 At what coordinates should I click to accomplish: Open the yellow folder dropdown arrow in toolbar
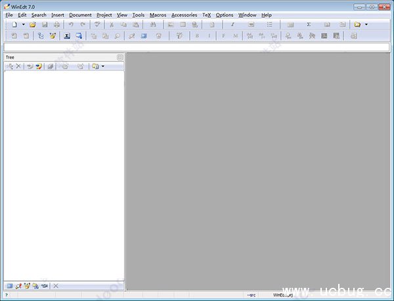coord(366,24)
